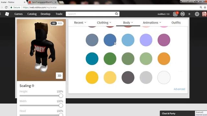Open the Robux balance icon

pyautogui.click(x=183, y=14)
